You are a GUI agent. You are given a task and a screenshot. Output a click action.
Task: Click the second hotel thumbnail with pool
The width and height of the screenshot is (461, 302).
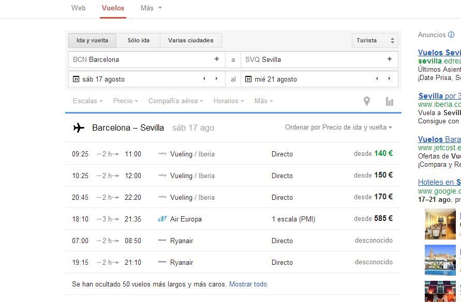pos(440,260)
